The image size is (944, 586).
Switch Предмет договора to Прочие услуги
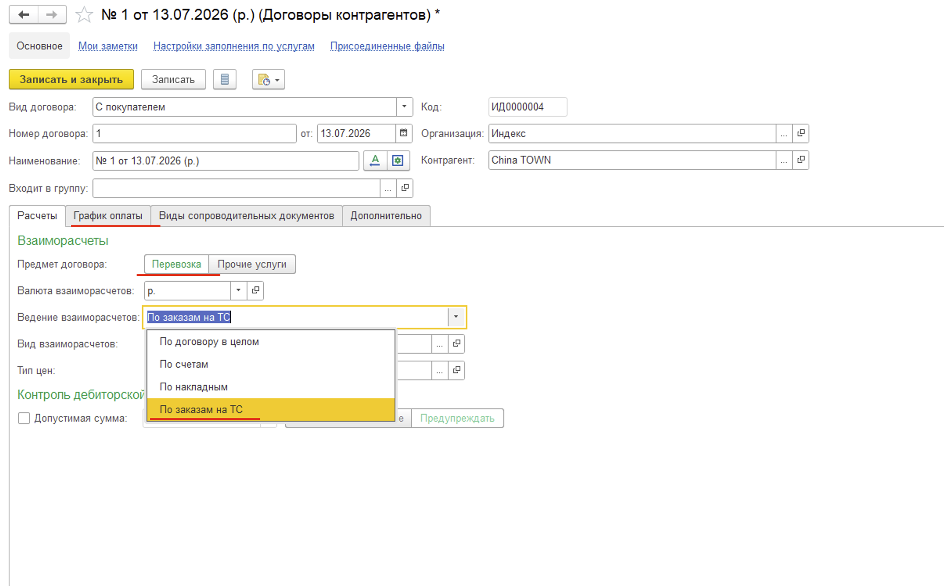click(x=252, y=264)
